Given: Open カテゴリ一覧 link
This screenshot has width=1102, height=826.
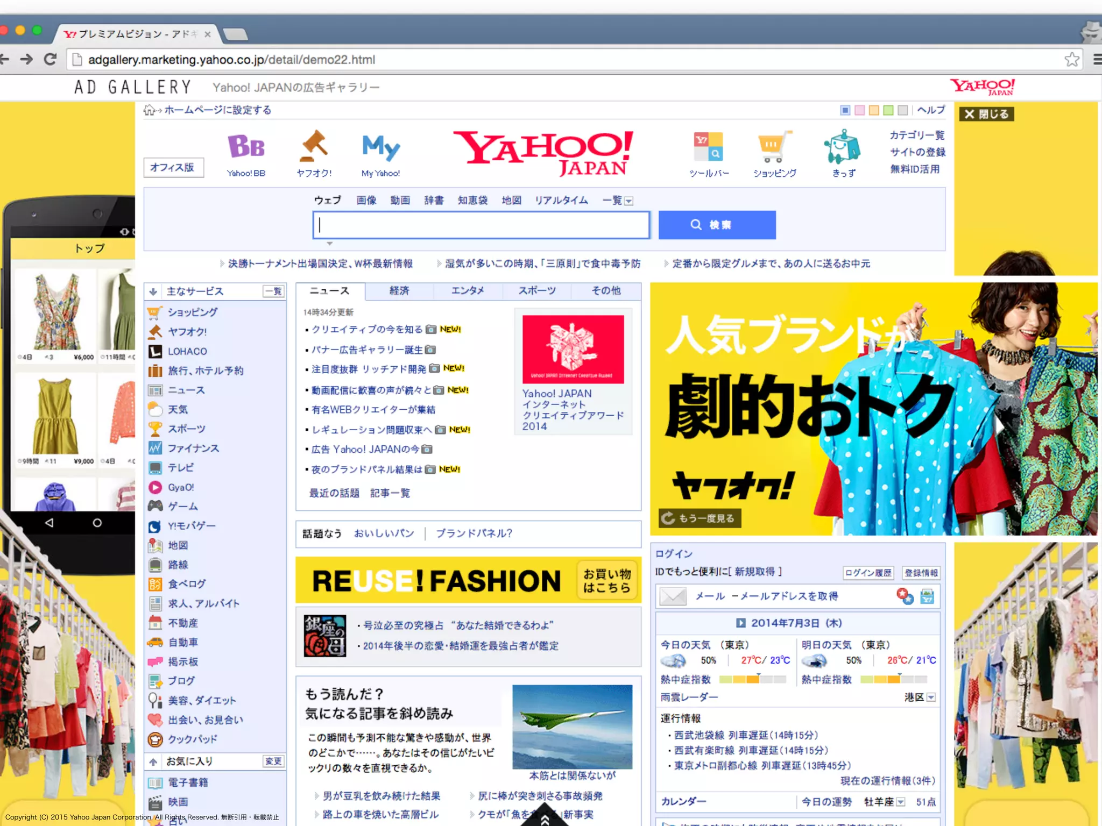Looking at the screenshot, I should coord(917,135).
